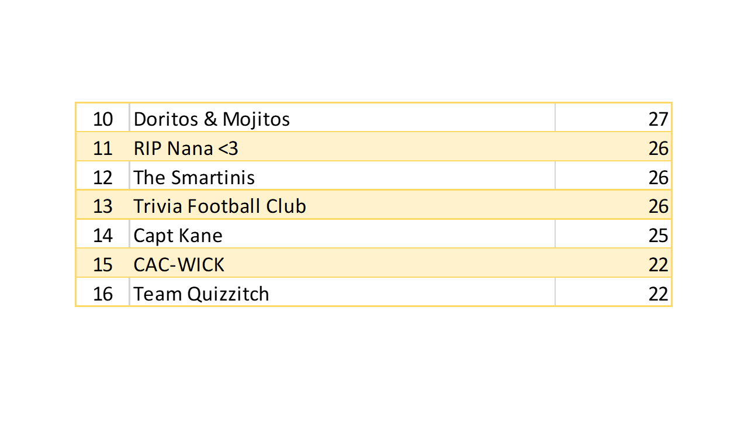This screenshot has width=748, height=421.
Task: Click rank number 11 cell
Action: (x=103, y=149)
